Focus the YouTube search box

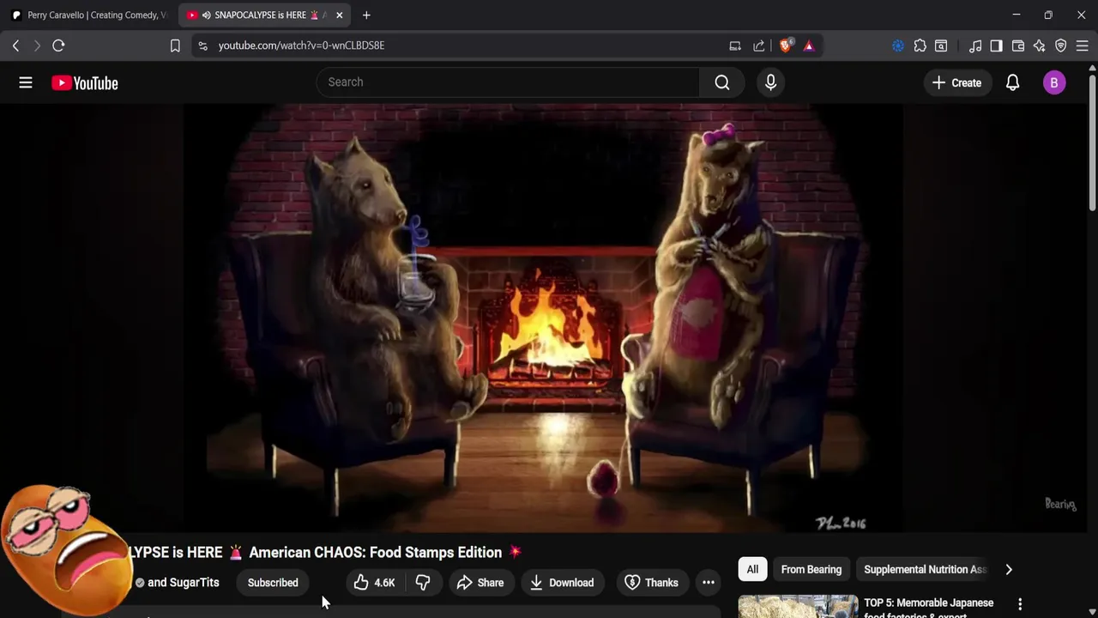coord(508,82)
